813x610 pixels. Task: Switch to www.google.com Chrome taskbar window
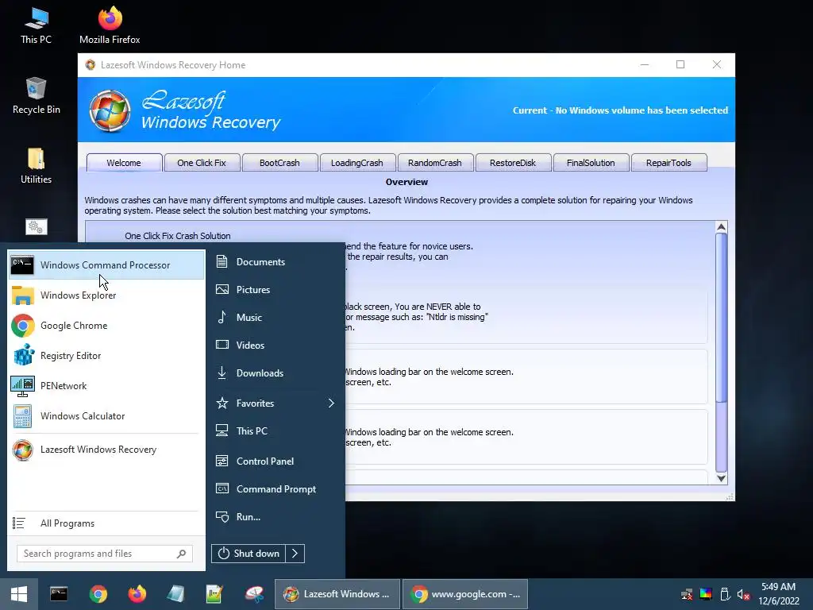465,594
